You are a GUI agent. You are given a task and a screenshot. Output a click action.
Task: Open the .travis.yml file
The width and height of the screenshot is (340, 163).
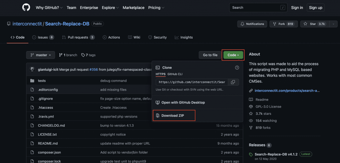[46, 117]
